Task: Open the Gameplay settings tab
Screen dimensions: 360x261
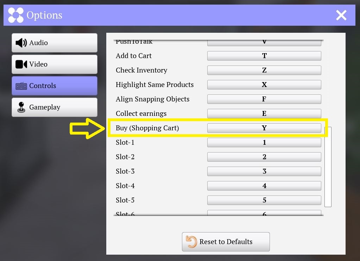Action: [55, 107]
